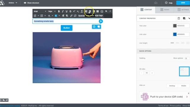Toggle Hide on Desktop
The width and height of the screenshot is (190, 107).
[x=172, y=86]
